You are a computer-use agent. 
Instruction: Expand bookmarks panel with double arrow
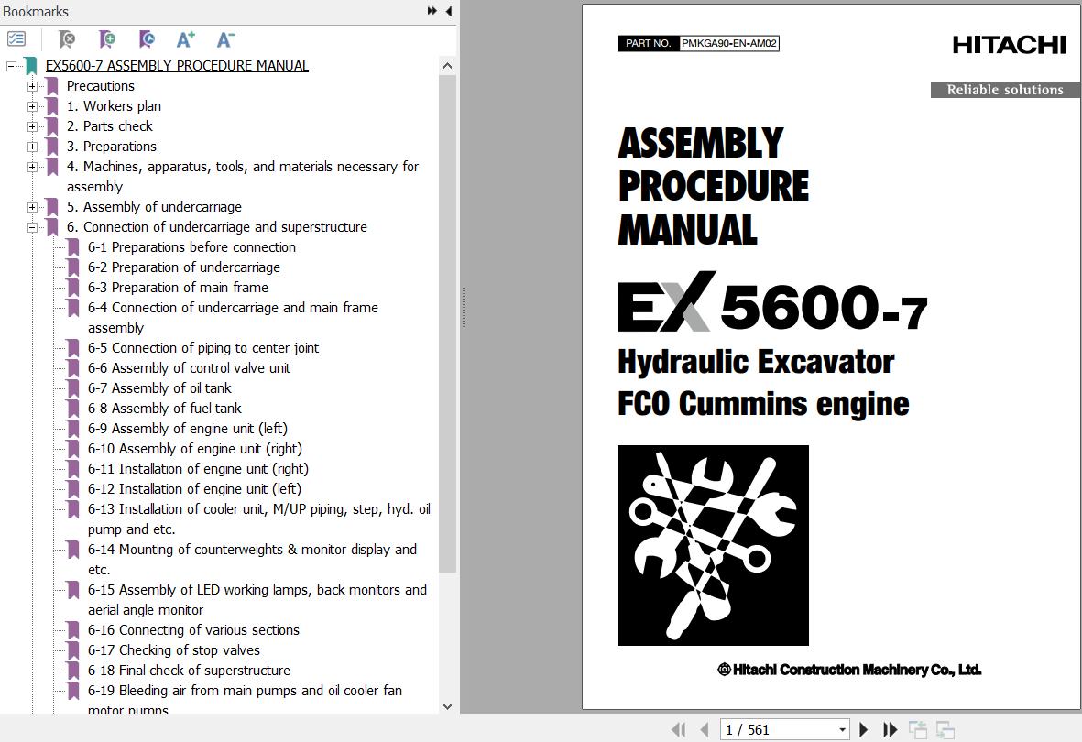pos(432,11)
